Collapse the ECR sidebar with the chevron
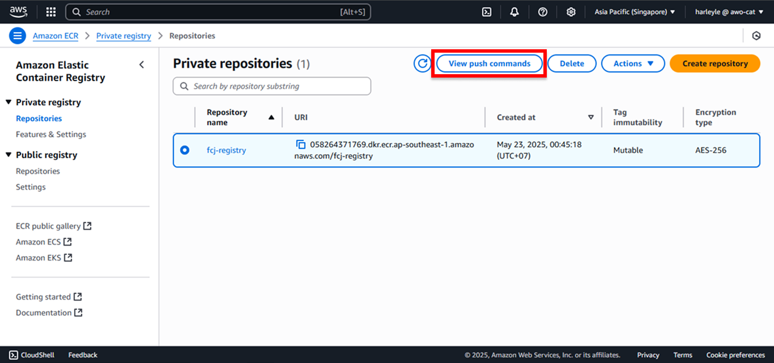 pos(142,65)
